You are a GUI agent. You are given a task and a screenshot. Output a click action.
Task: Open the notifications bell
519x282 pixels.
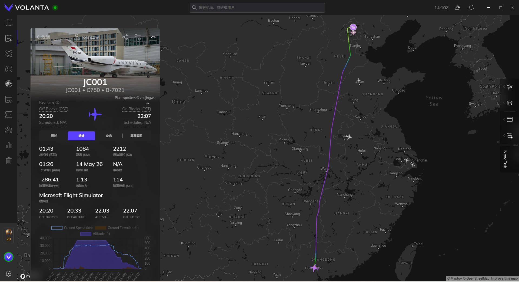click(x=471, y=8)
